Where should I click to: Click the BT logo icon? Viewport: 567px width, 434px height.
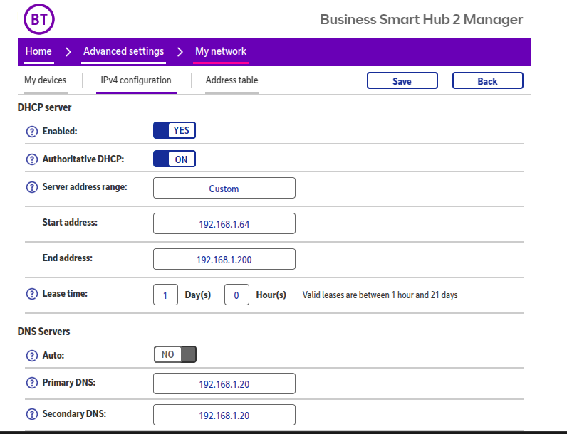click(39, 19)
